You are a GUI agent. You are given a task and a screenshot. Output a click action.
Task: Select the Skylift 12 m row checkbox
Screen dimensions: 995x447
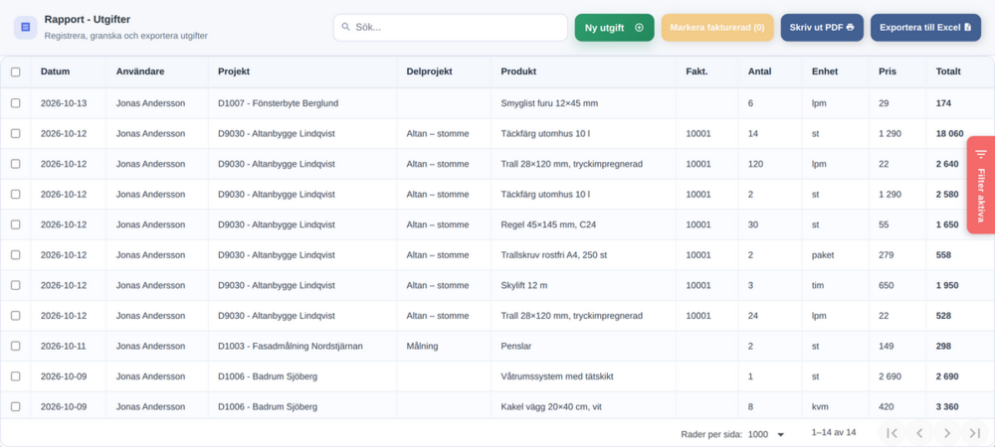click(15, 285)
